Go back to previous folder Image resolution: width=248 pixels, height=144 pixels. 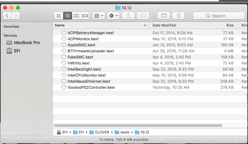7,15
